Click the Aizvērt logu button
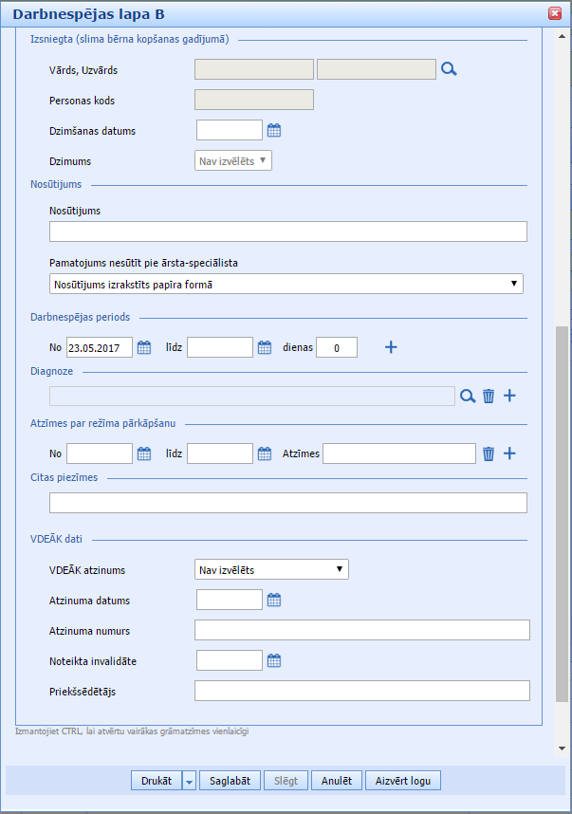This screenshot has height=814, width=572. [402, 781]
